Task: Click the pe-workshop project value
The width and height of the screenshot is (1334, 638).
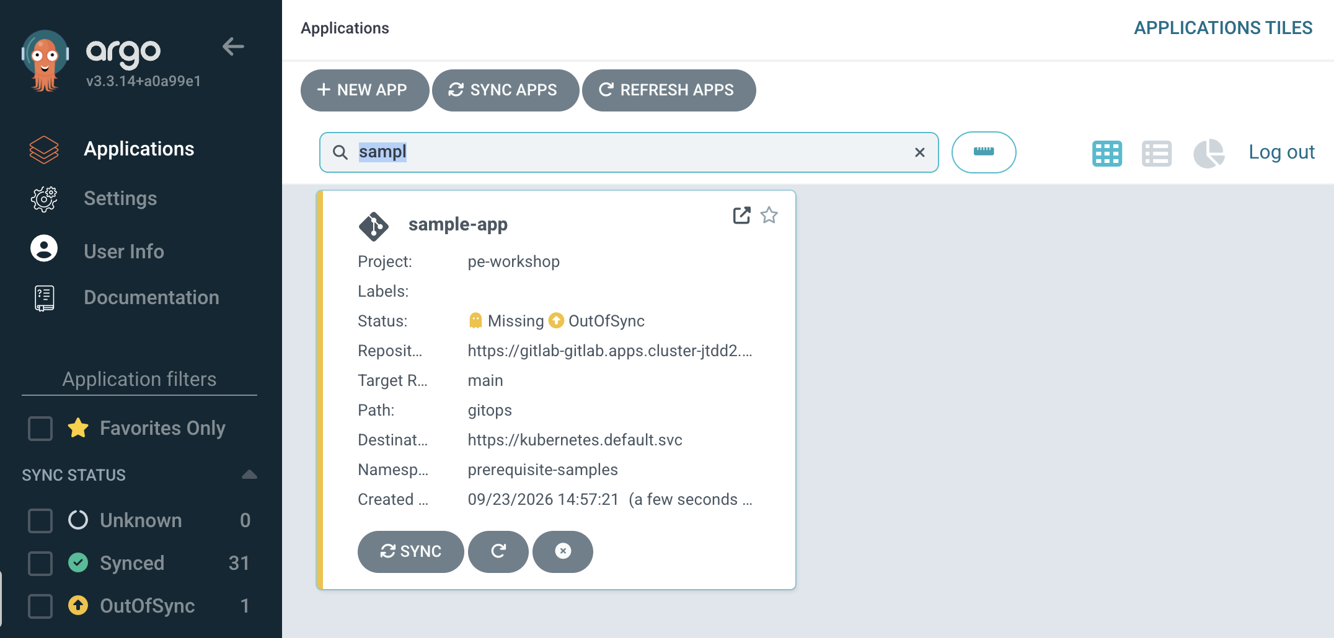Action: [x=514, y=261]
